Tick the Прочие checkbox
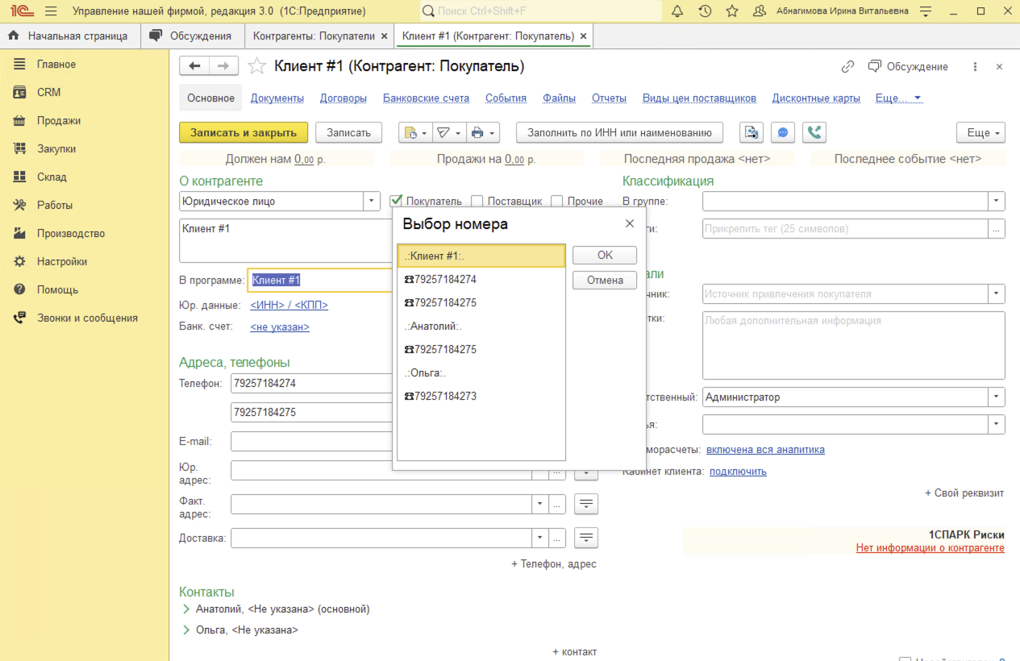This screenshot has height=661, width=1020. point(556,201)
